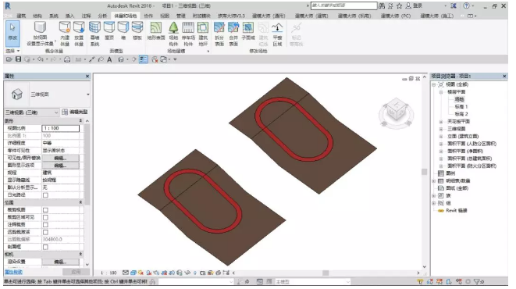Select 标高 1 in Project Browser
The image size is (516, 289).
[461, 107]
